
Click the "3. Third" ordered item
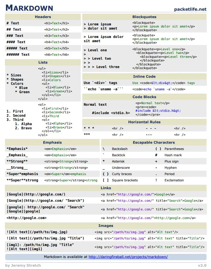[15, 120]
